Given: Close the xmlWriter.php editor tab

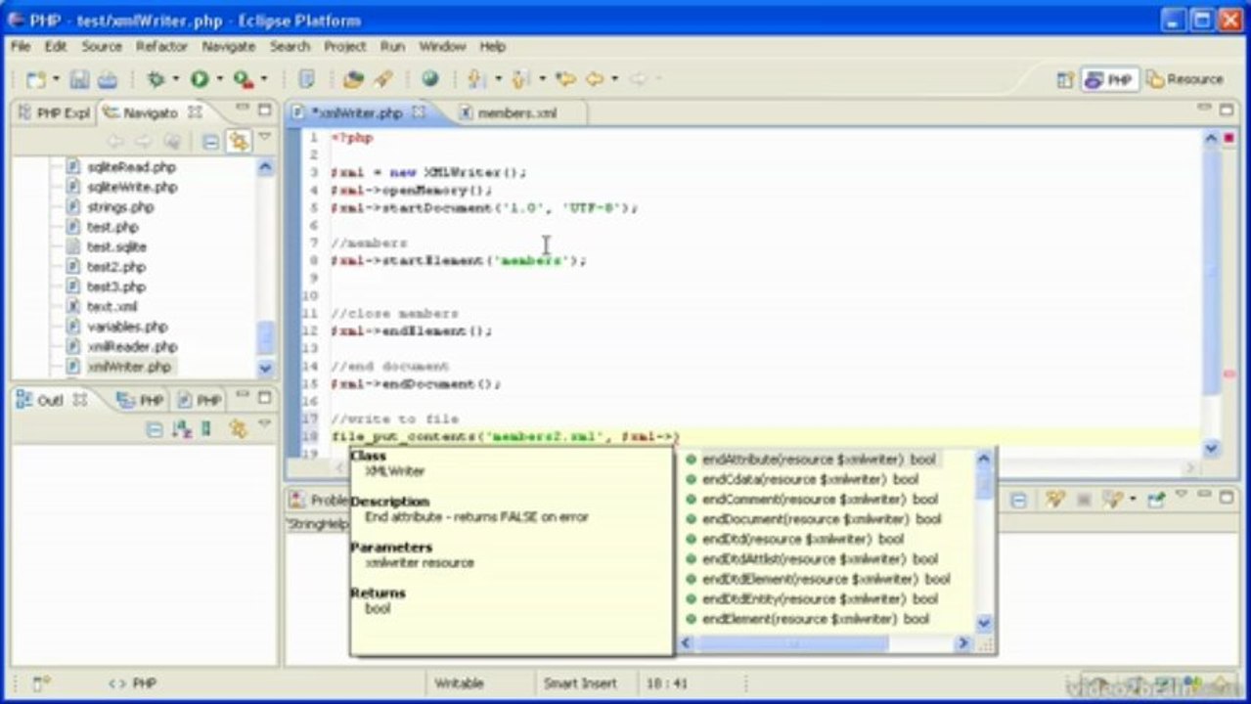Looking at the screenshot, I should pyautogui.click(x=419, y=112).
